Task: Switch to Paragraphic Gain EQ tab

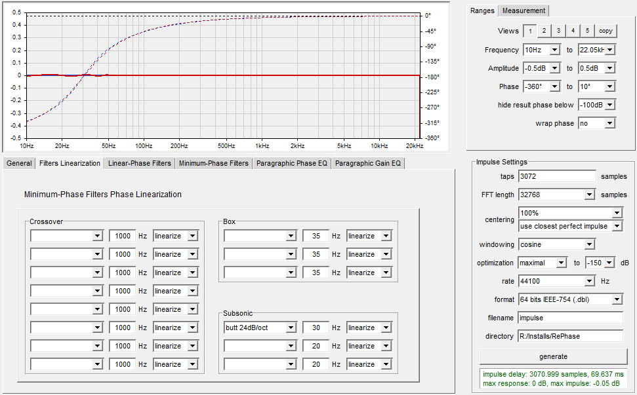Action: [367, 163]
